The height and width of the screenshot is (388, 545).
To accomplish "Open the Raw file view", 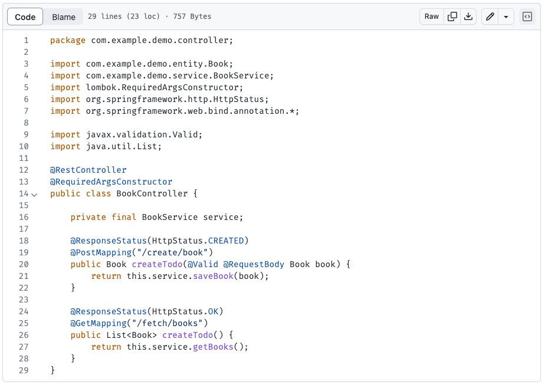I will [x=432, y=17].
